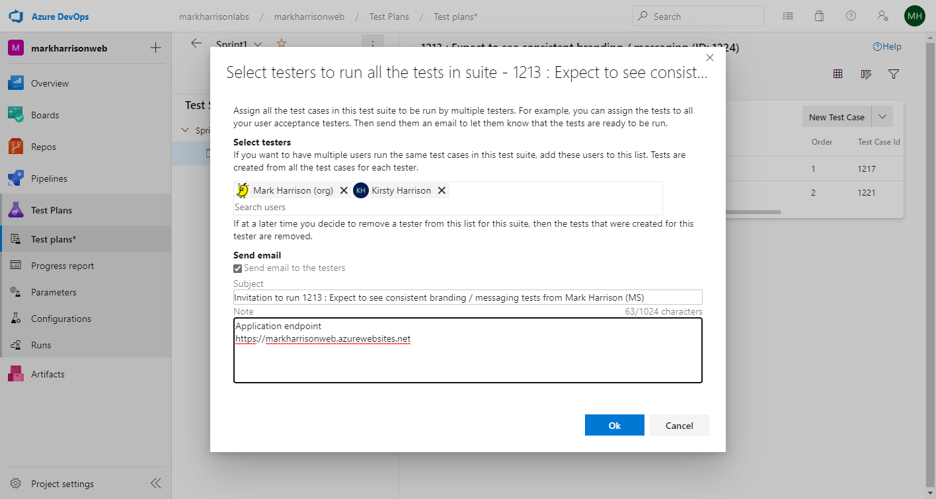Open Pipelines in the sidebar

tap(49, 178)
